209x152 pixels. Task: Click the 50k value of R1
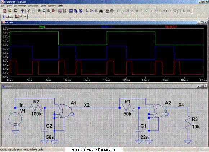point(127,114)
